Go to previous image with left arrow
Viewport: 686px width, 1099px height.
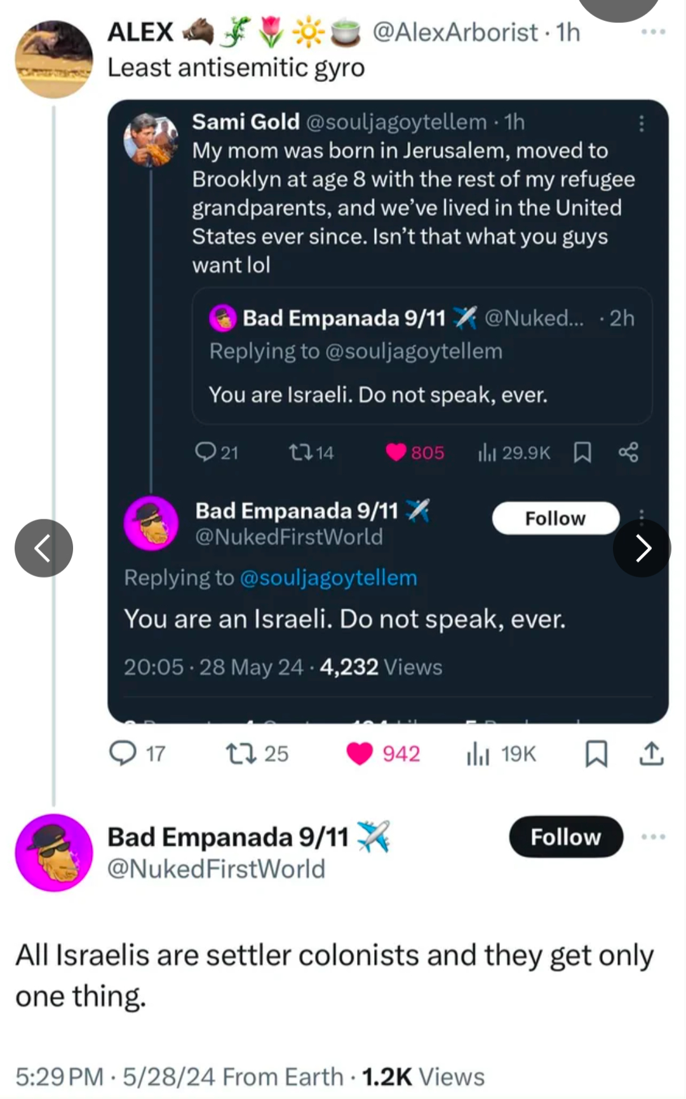click(x=43, y=548)
